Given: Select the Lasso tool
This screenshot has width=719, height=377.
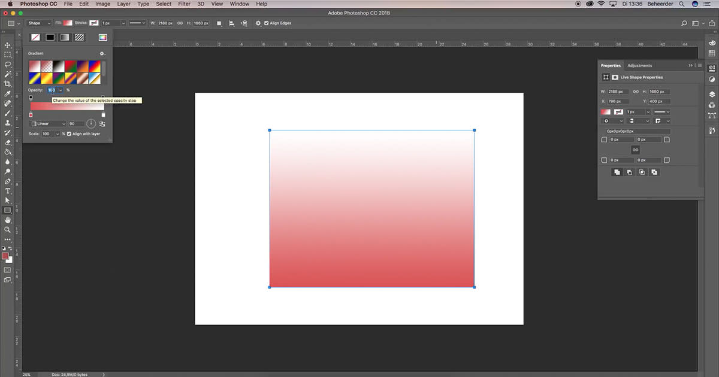Looking at the screenshot, I should (x=8, y=64).
